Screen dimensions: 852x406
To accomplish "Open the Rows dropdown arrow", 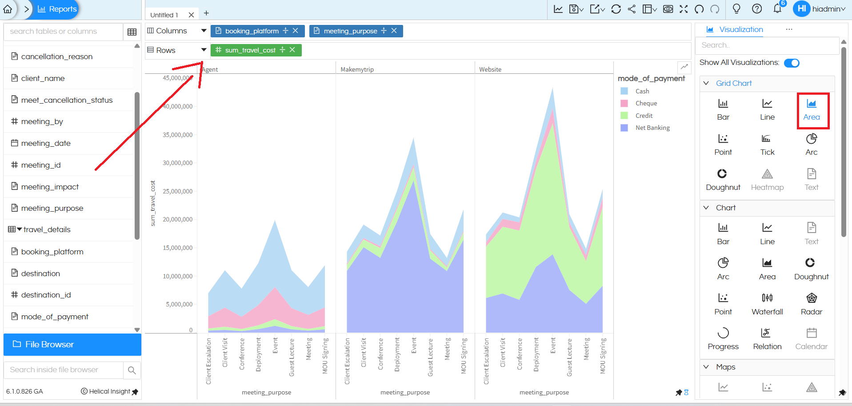I will (204, 50).
